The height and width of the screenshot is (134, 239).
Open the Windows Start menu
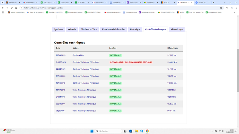click(x=92, y=131)
